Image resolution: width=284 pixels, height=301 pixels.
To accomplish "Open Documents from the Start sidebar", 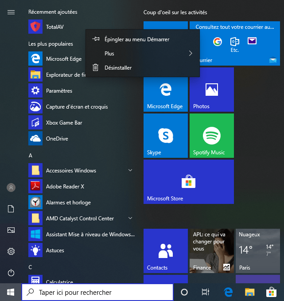I will (11, 209).
